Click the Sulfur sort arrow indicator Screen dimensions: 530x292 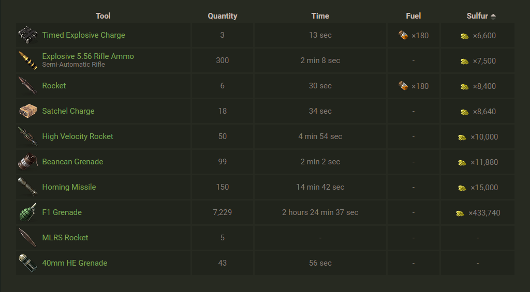point(493,17)
